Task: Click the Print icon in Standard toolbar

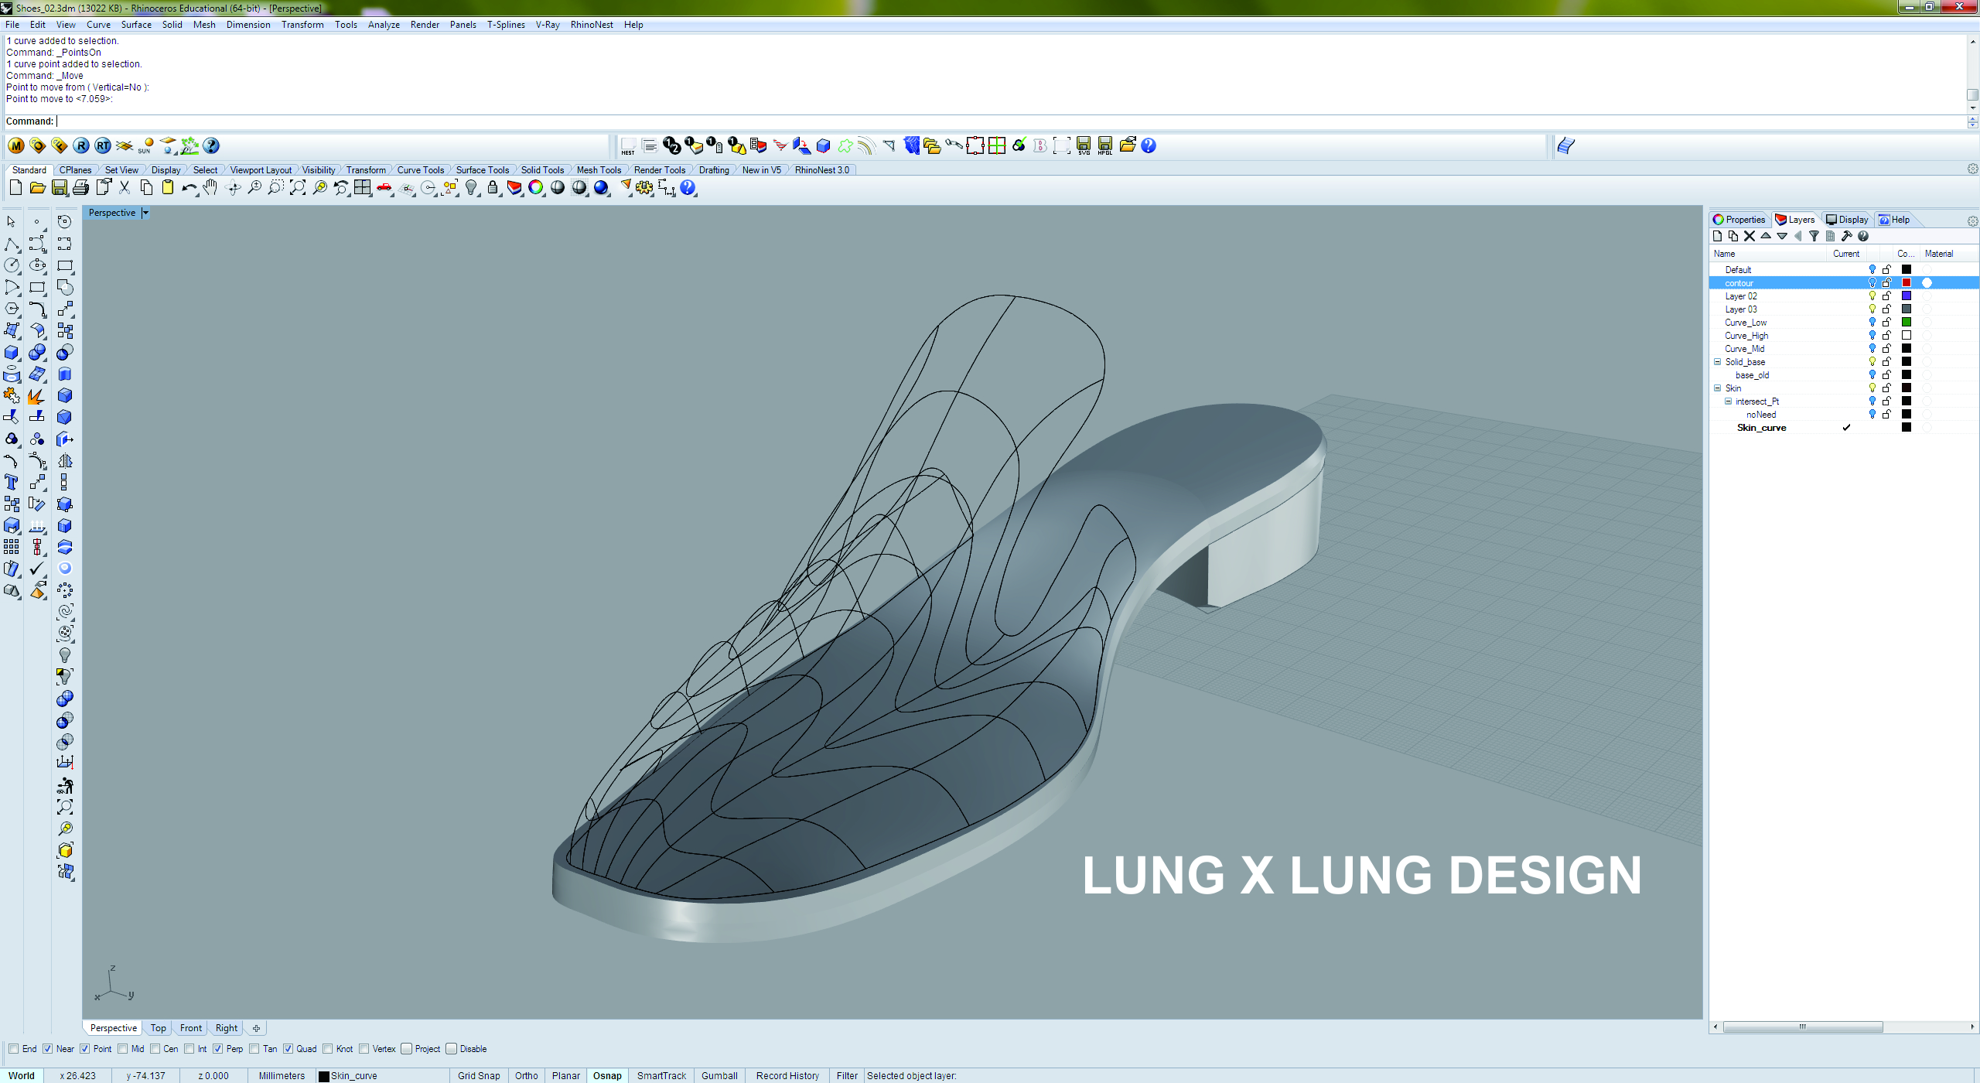Action: click(80, 188)
